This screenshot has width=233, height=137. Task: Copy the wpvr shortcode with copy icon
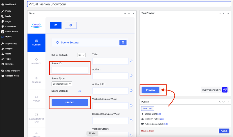[x=225, y=90]
